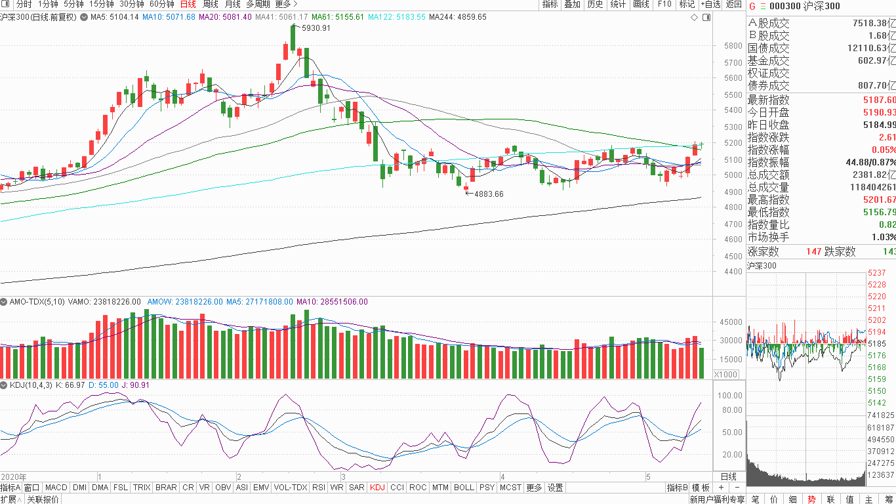The width and height of the screenshot is (896, 504).
Task: Toggle the side panel layout icon
Action: (x=706, y=17)
